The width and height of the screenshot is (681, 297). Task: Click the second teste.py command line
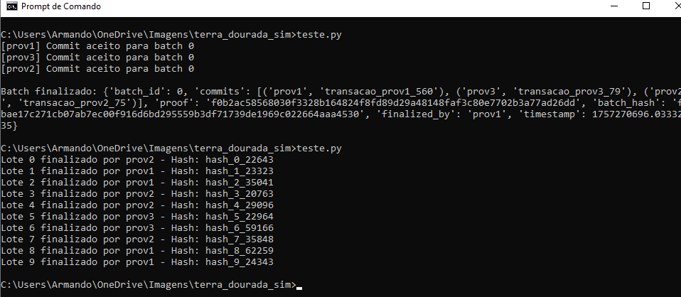[x=171, y=148]
